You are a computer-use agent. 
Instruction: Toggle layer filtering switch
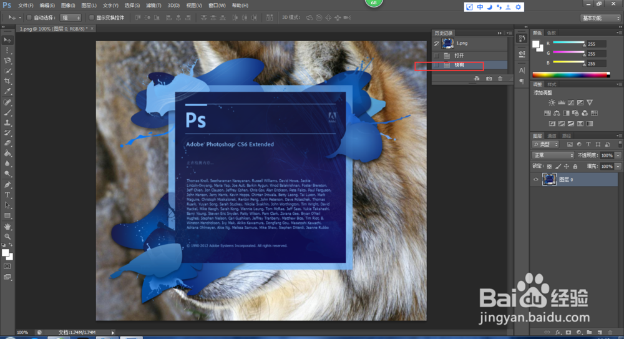click(620, 144)
